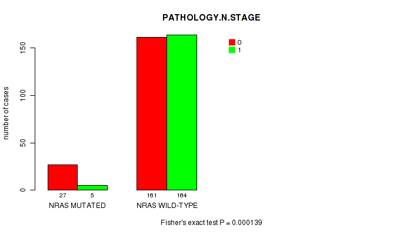Click the 100 tick label on the y-axis
Image resolution: width=406 pixels, height=235 pixels.
coord(24,95)
